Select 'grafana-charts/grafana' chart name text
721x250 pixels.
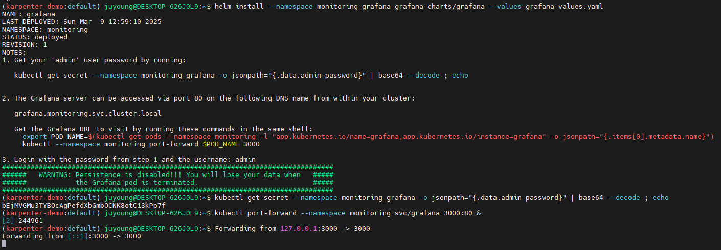click(439, 6)
